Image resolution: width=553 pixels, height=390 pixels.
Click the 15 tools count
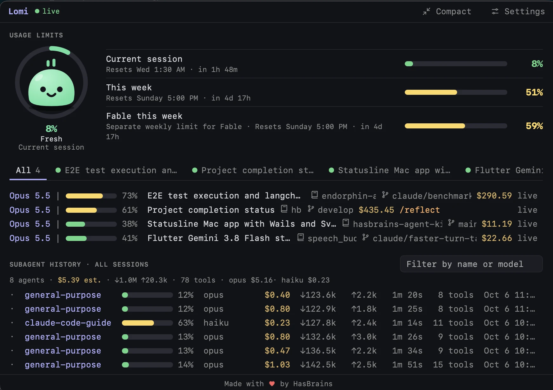[453, 365]
